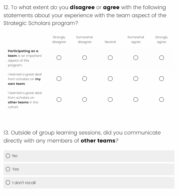Click the Participating as a team statement text
Image resolution: width=180 pixels, height=196 pixels.
pos(25,58)
